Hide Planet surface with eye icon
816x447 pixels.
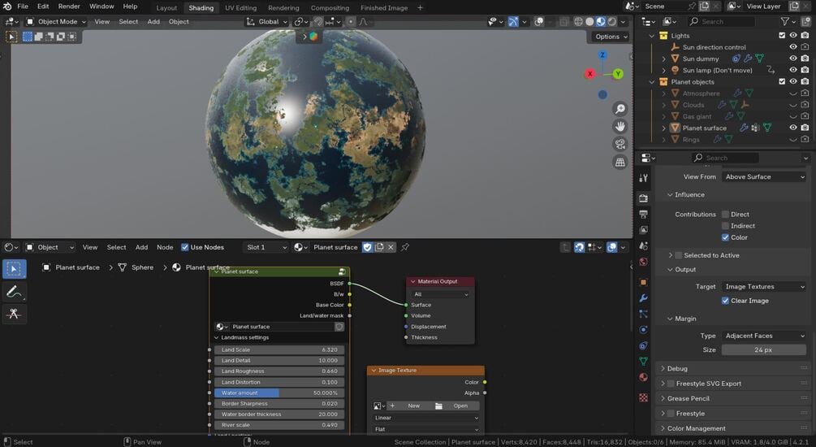pyautogui.click(x=793, y=128)
